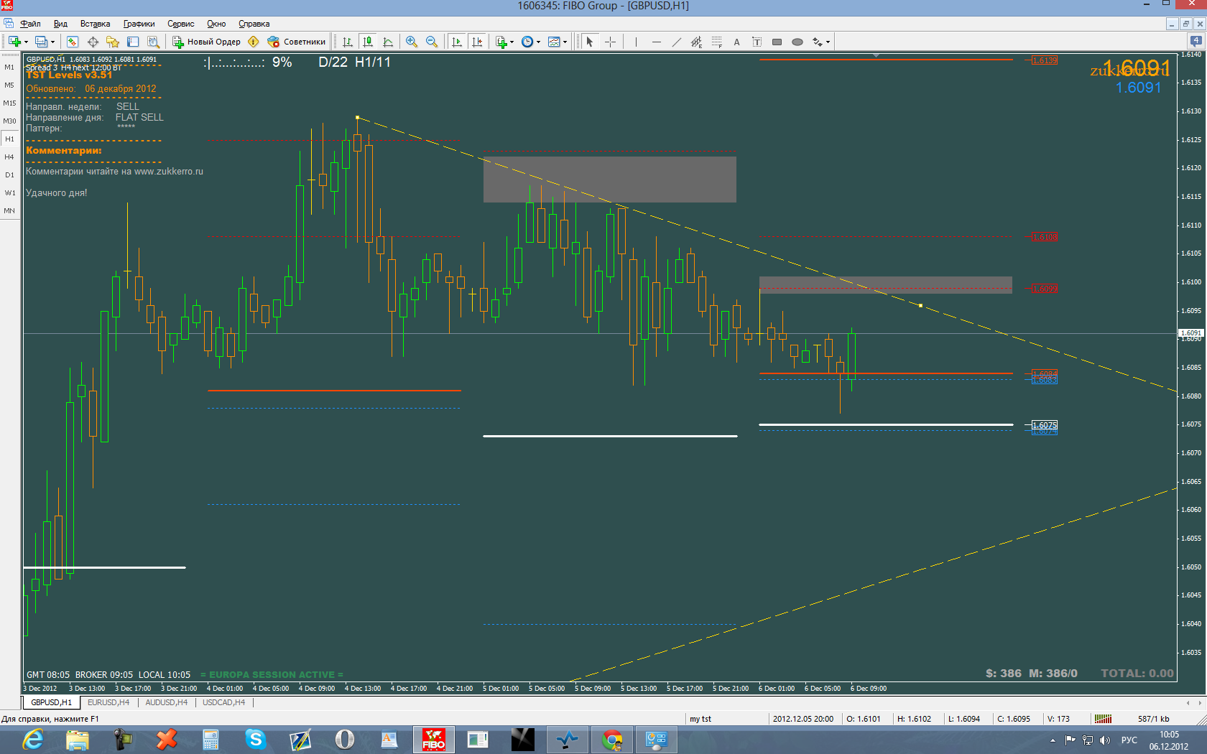Click the Новый Ордер button
The image size is (1207, 754).
(206, 42)
